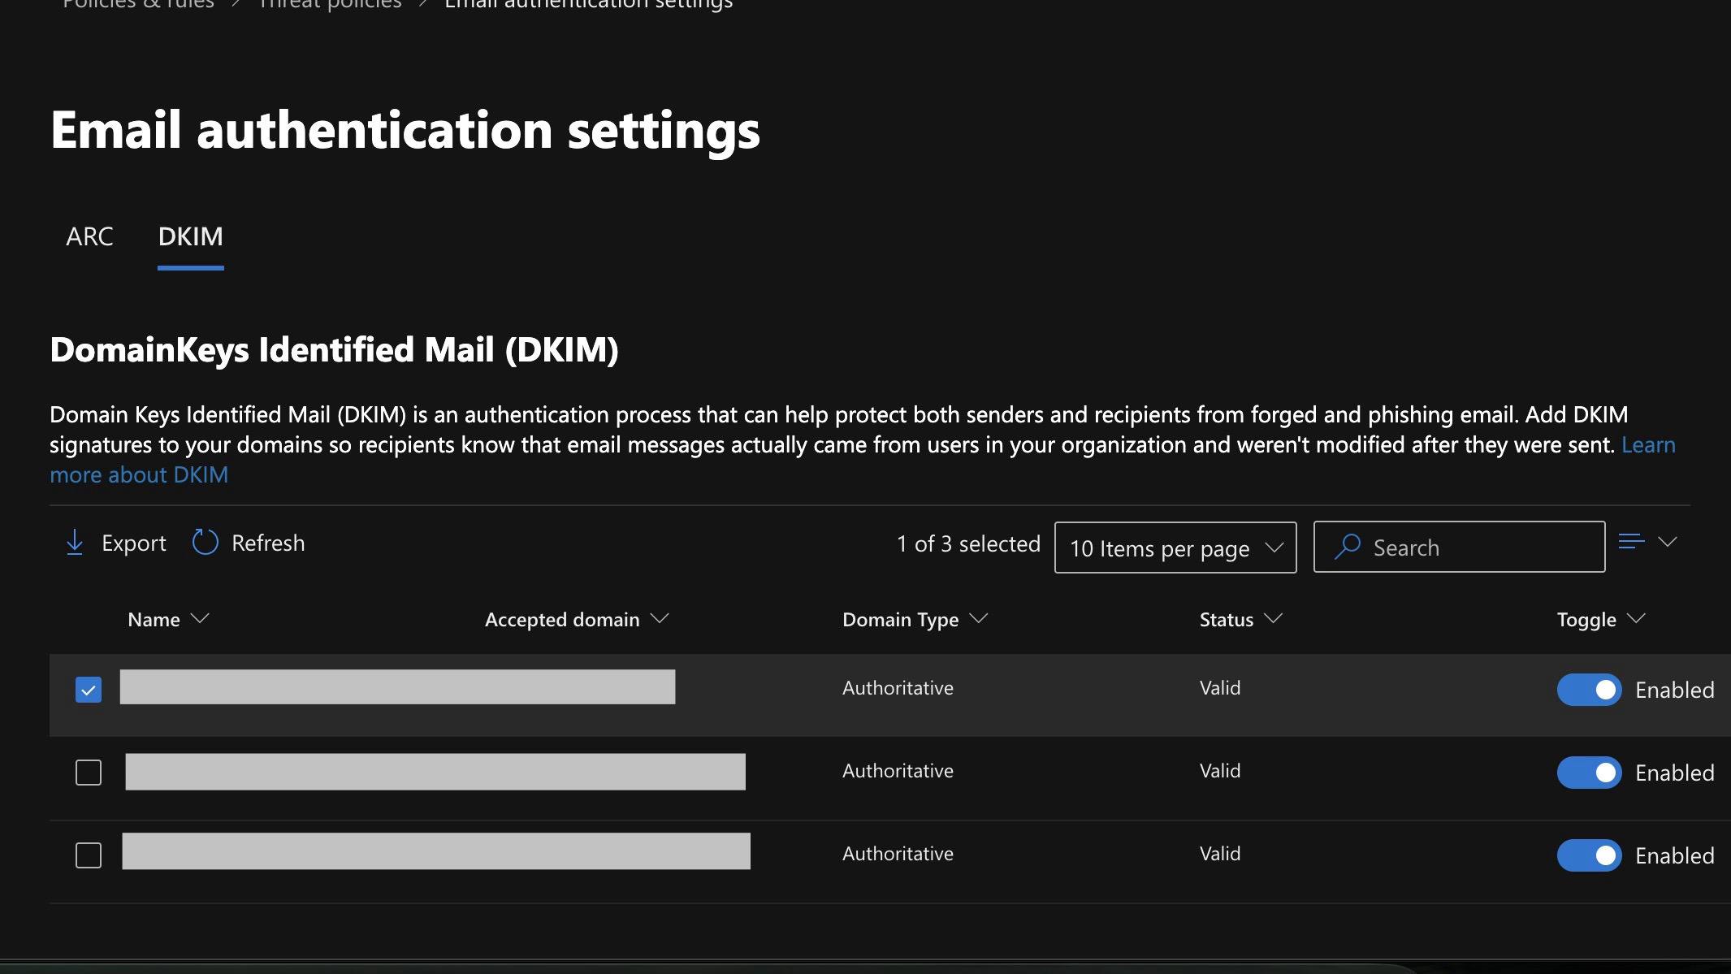This screenshot has height=974, width=1731.
Task: Click Authoritative in the second row
Action: (x=898, y=771)
